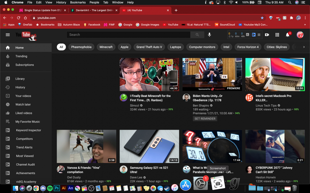Toggle the hamburger guide menu
Screen dimensions: 310x193
[7, 35]
